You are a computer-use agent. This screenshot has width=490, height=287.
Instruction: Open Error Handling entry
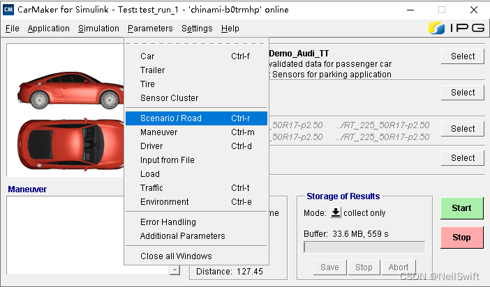(196, 222)
